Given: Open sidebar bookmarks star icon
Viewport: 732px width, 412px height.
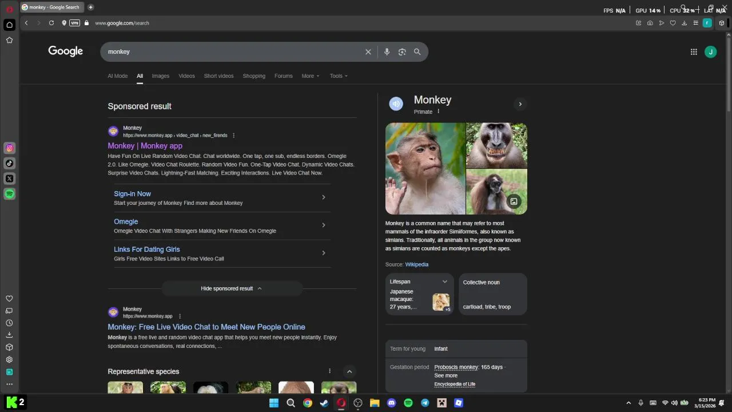Looking at the screenshot, I should [9, 40].
